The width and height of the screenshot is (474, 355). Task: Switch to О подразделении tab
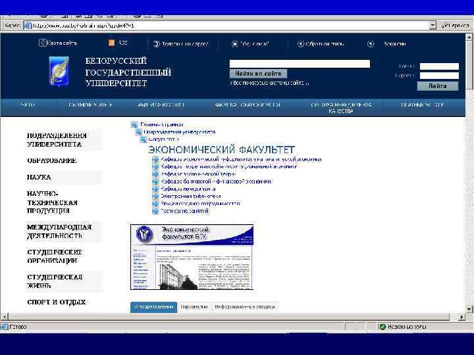point(153,307)
